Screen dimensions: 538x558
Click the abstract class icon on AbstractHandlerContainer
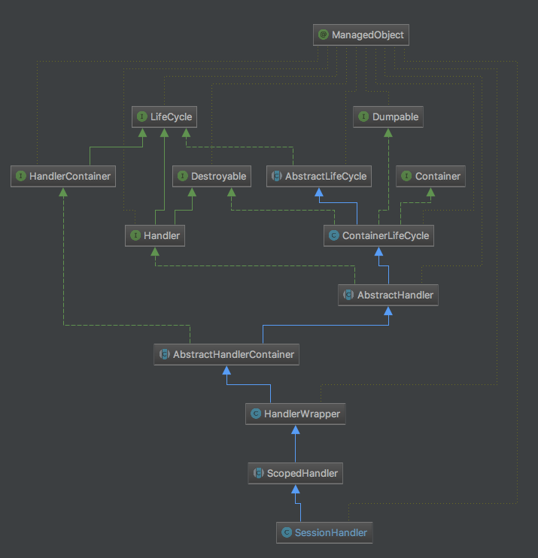[x=164, y=354]
